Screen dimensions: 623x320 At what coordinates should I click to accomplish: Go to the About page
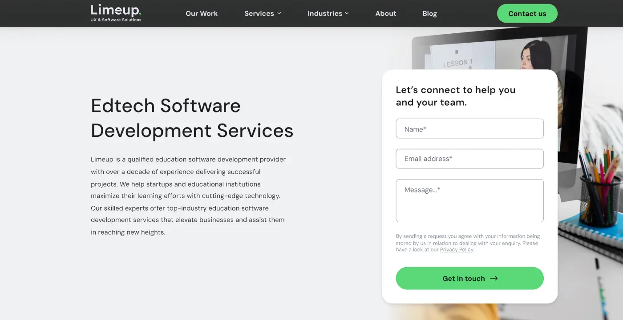point(386,13)
